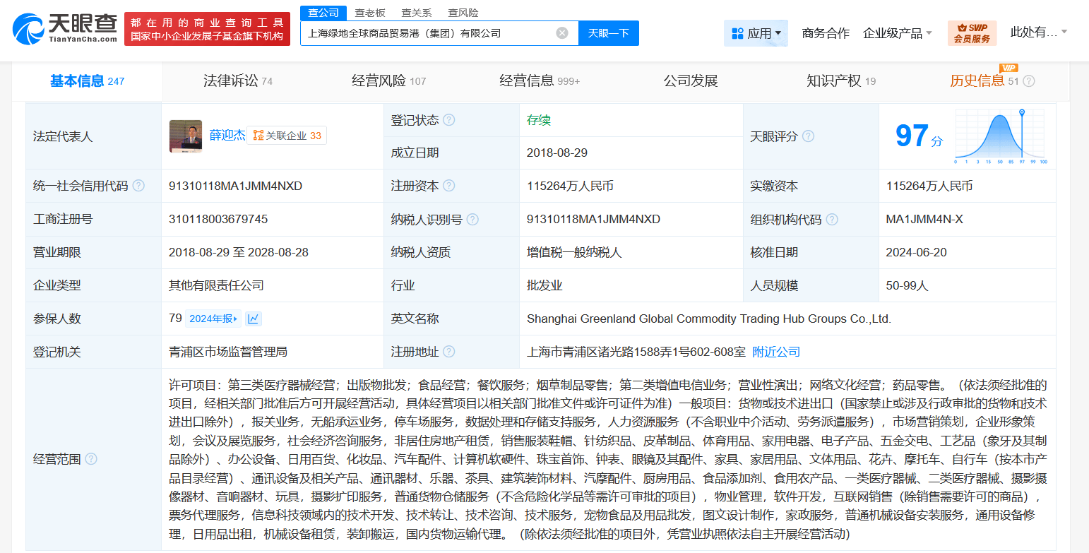Clear the search box with the X icon

[x=562, y=33]
